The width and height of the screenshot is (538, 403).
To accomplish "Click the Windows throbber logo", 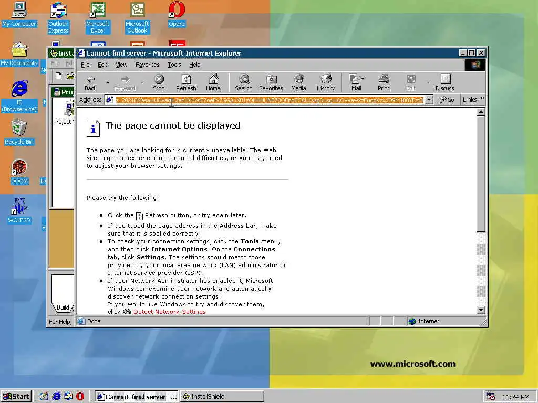I will (475, 65).
